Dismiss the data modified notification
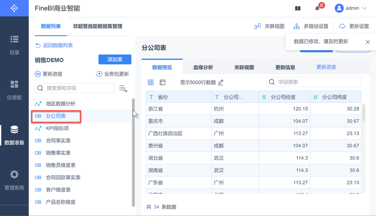The height and width of the screenshot is (216, 376). pos(368,42)
